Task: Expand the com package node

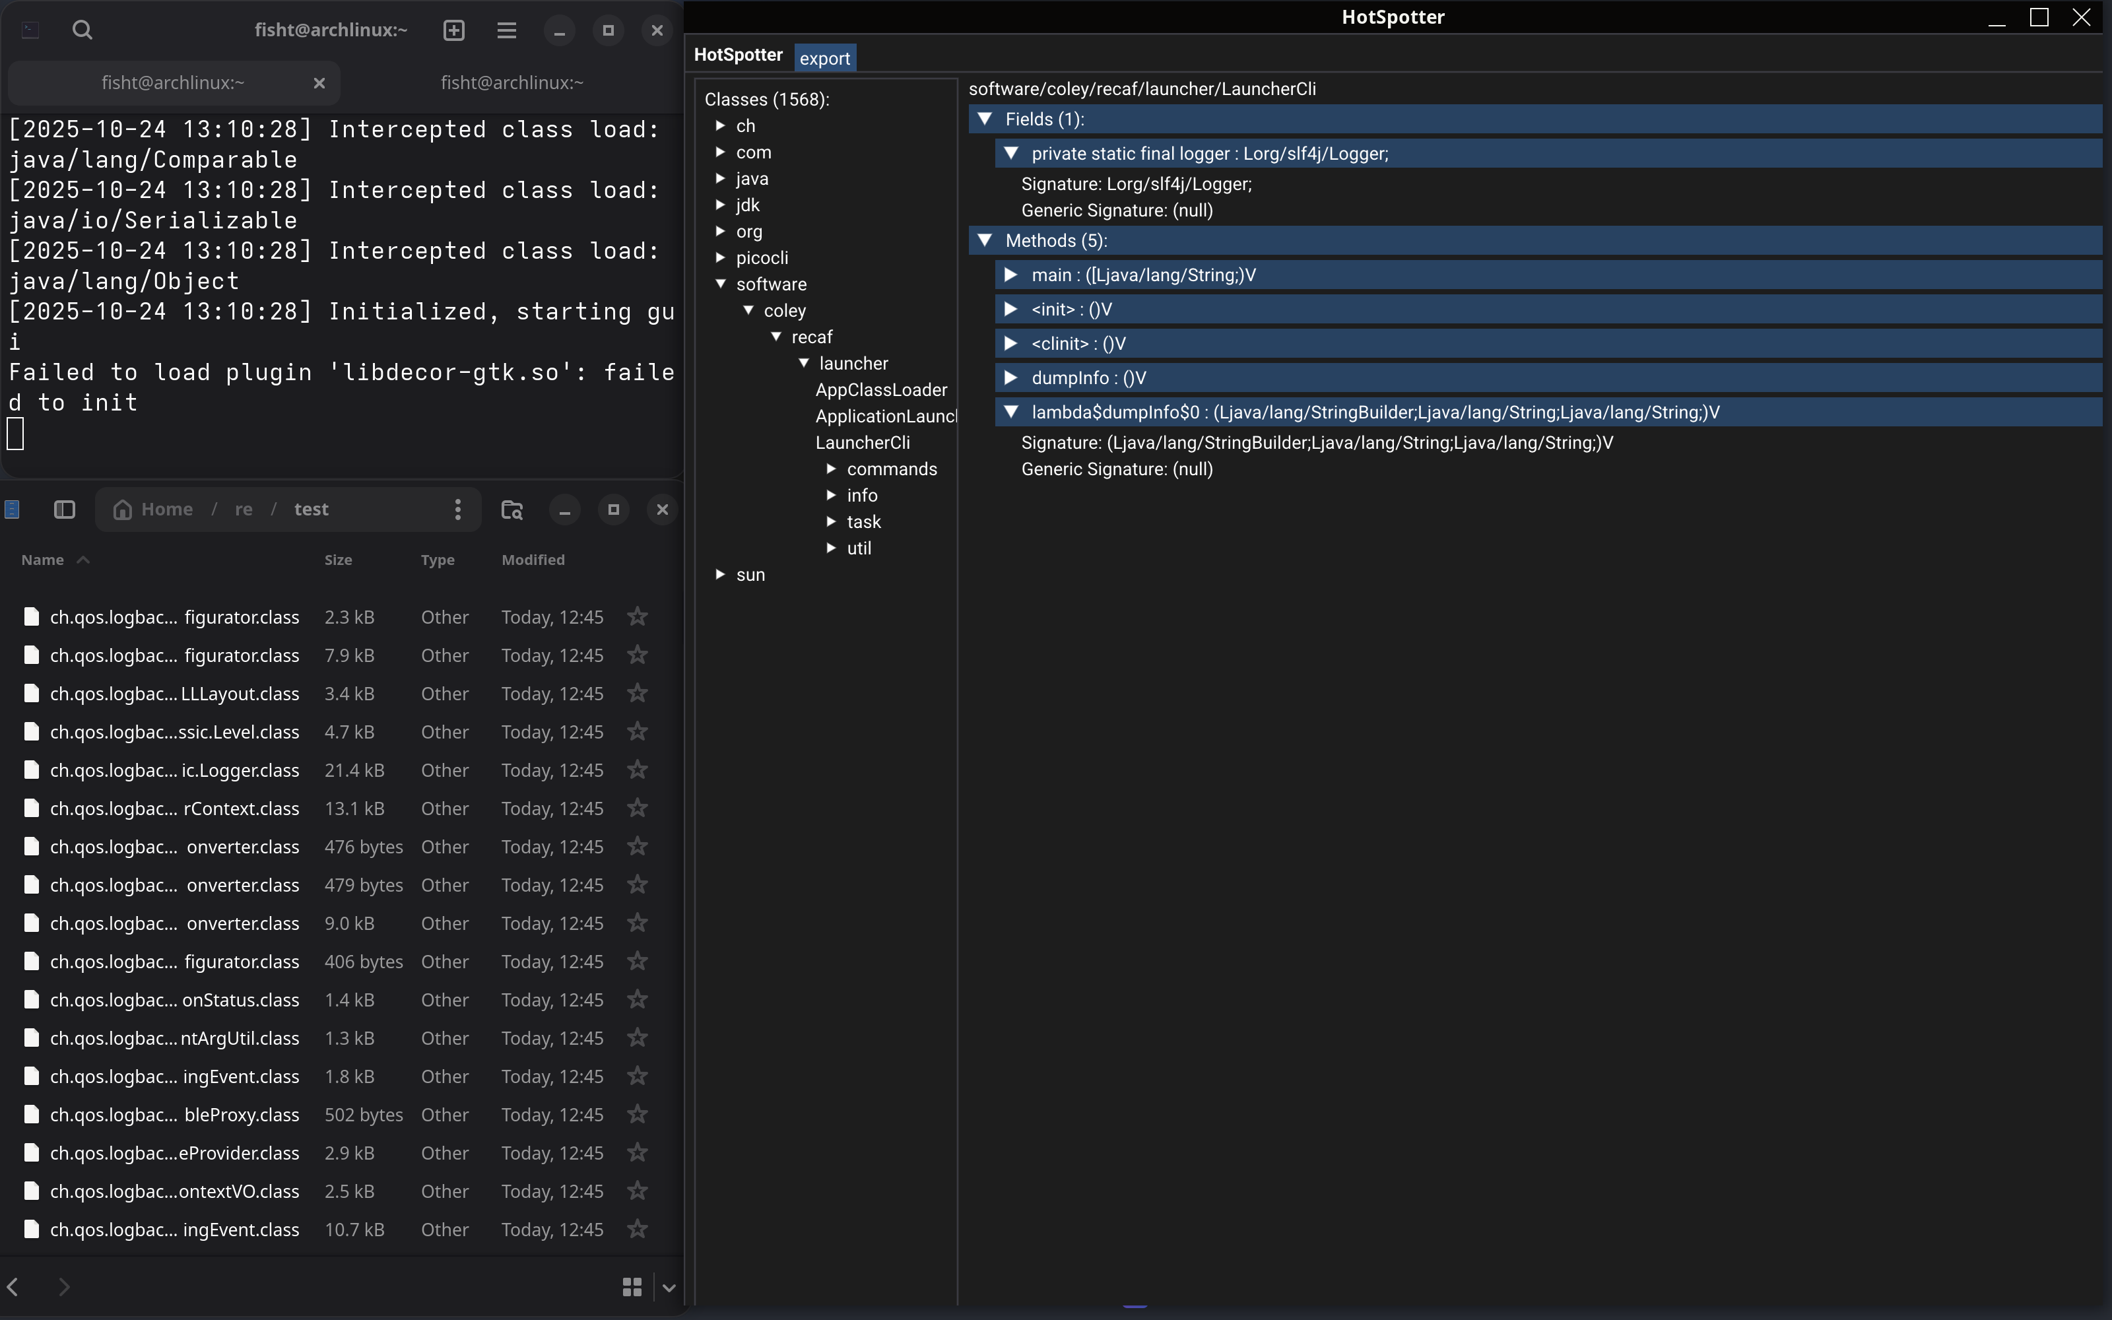Action: point(721,152)
